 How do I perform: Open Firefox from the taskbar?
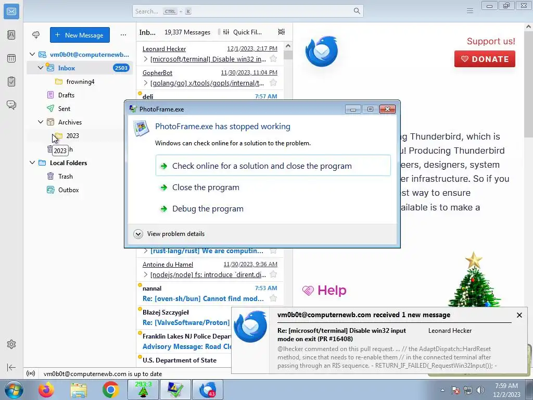pos(46,390)
